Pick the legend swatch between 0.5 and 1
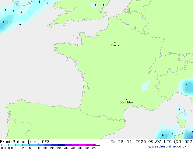The width and height of the screenshot is (193, 149). [12, 145]
